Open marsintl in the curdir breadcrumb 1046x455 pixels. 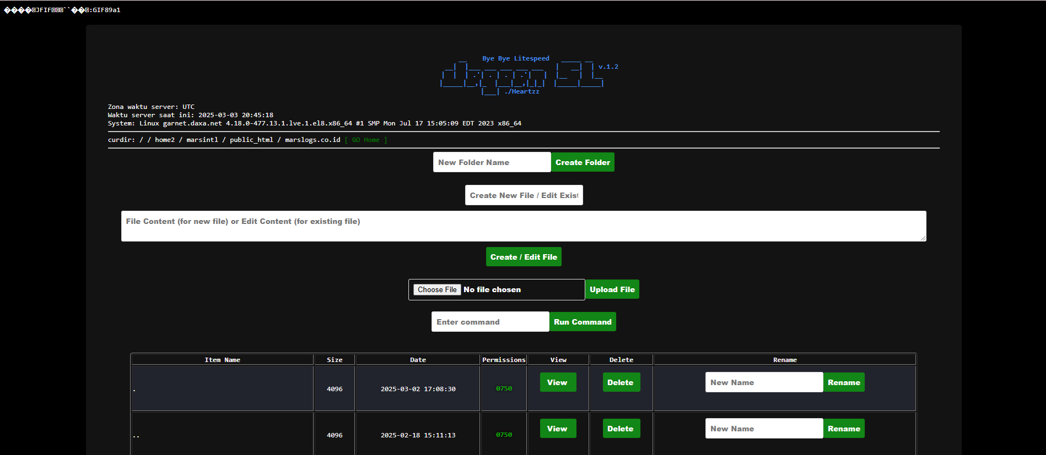tap(202, 140)
